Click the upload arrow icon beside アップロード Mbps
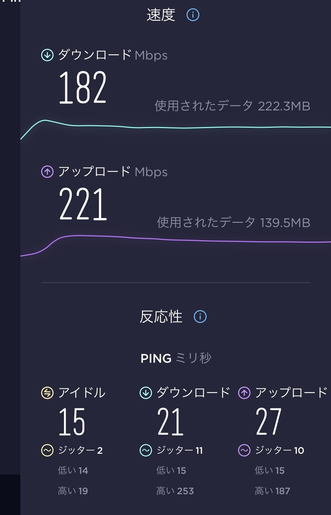This screenshot has height=515, width=331. click(x=47, y=172)
